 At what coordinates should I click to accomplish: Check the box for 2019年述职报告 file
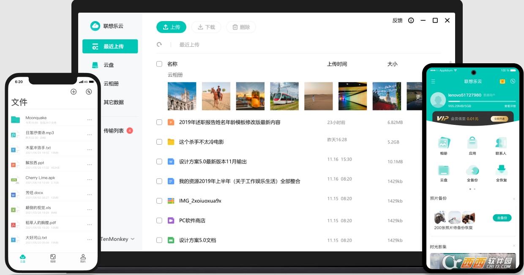pyautogui.click(x=159, y=122)
